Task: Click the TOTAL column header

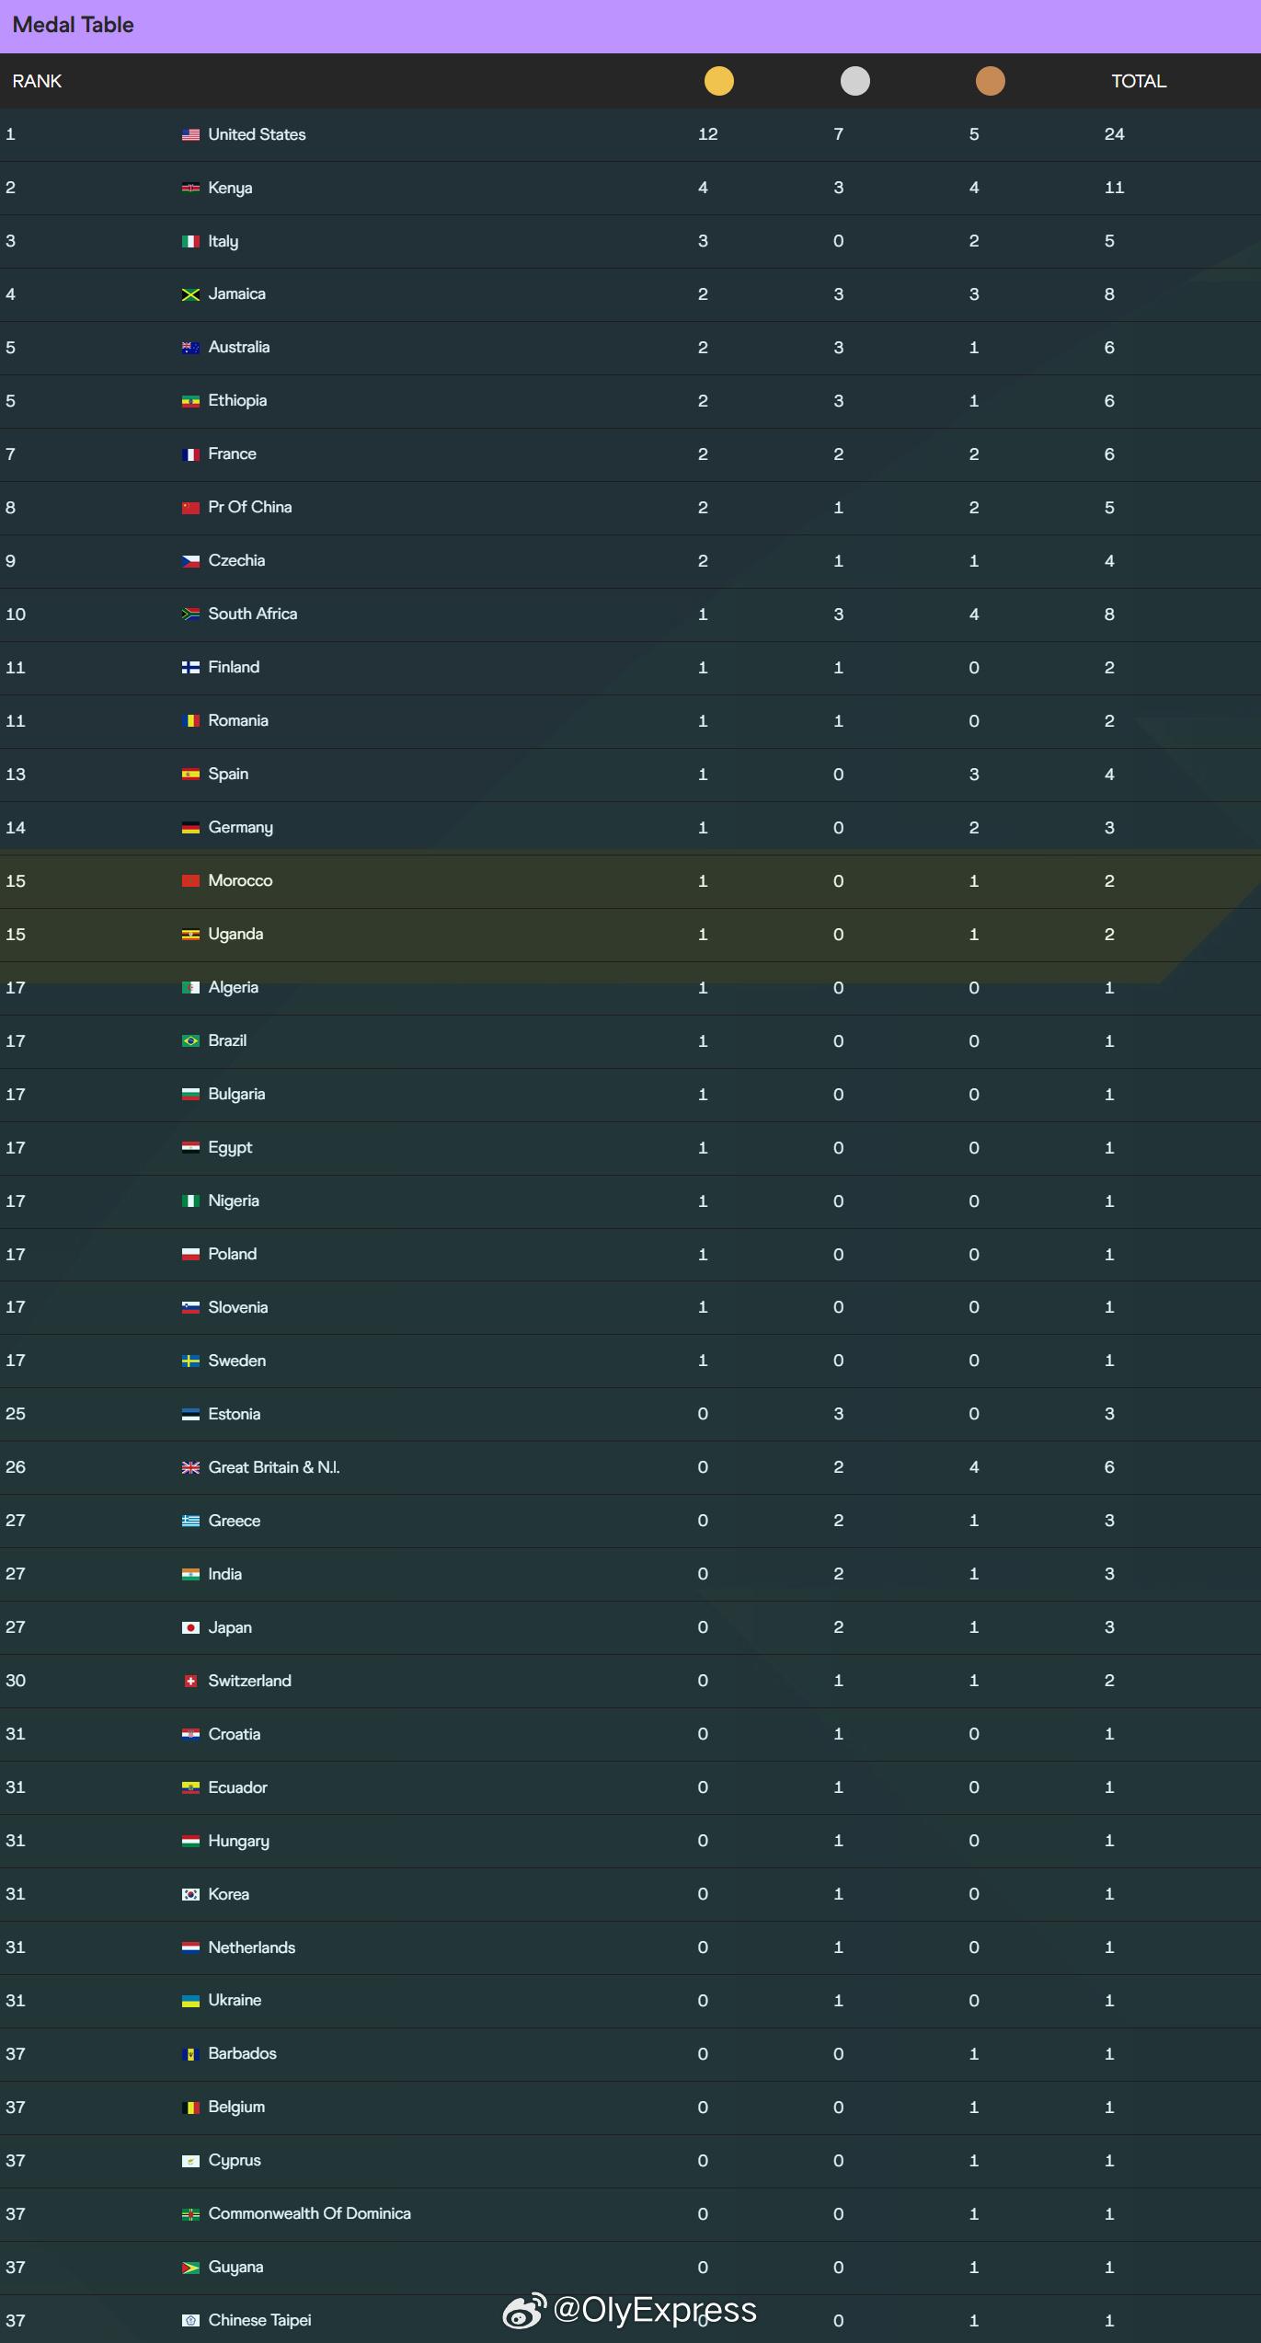Action: click(x=1139, y=81)
